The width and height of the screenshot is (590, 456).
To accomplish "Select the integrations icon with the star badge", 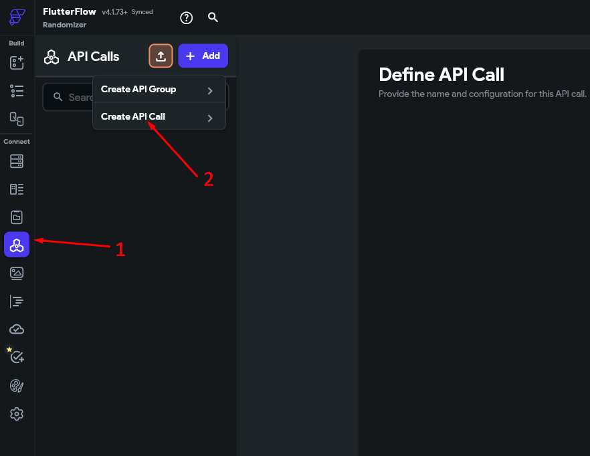I will (16, 356).
